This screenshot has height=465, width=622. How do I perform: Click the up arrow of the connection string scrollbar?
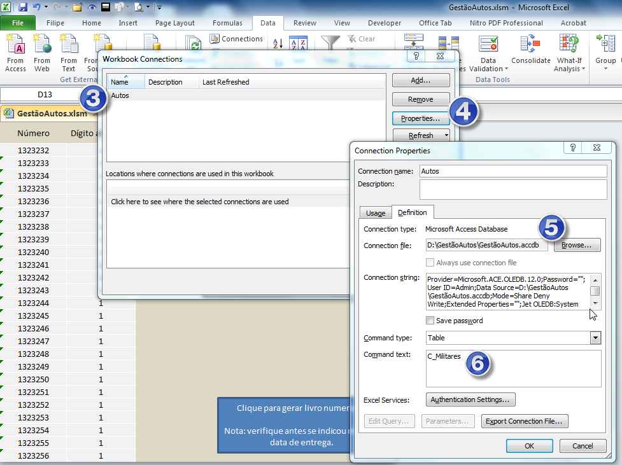[595, 280]
